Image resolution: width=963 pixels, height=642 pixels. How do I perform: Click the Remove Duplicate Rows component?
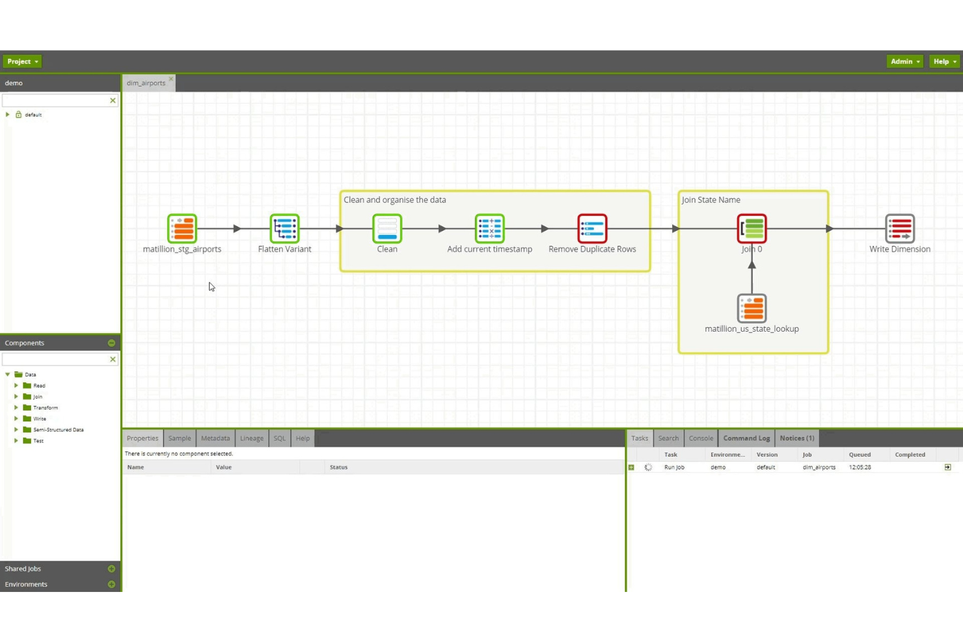click(x=592, y=229)
